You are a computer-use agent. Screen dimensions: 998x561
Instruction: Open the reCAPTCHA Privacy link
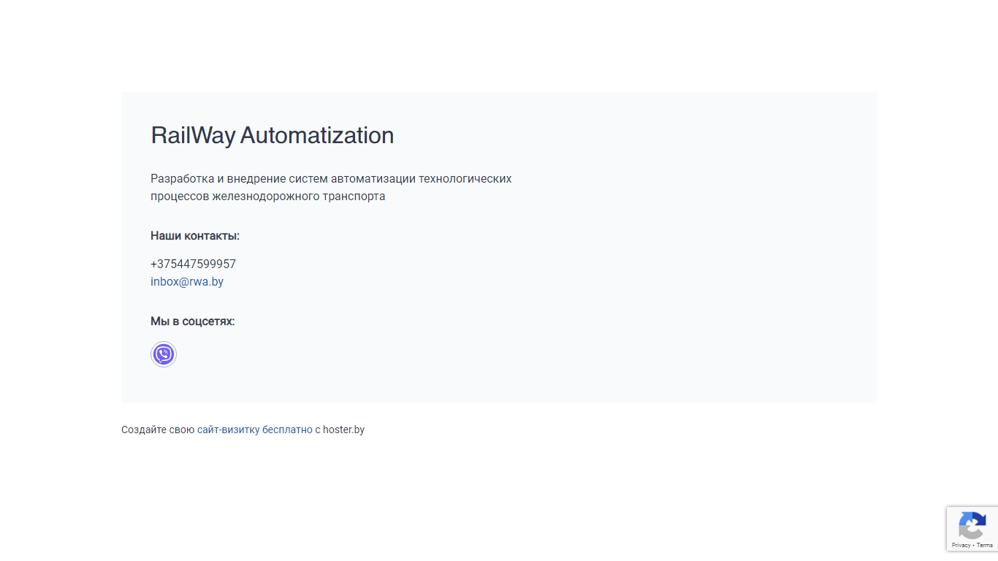961,545
